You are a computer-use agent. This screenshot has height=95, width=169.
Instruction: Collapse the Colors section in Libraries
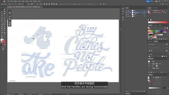click(149, 54)
